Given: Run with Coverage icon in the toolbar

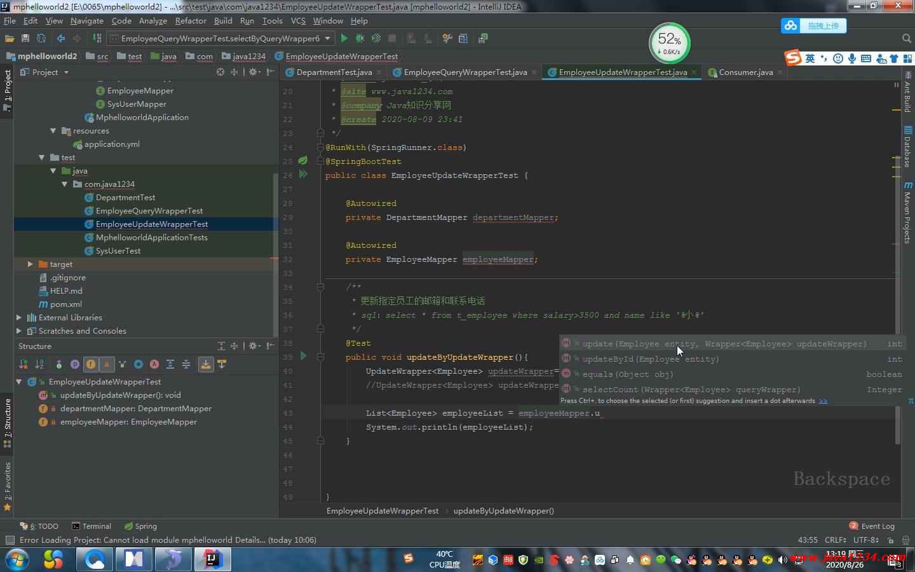Looking at the screenshot, I should [376, 39].
